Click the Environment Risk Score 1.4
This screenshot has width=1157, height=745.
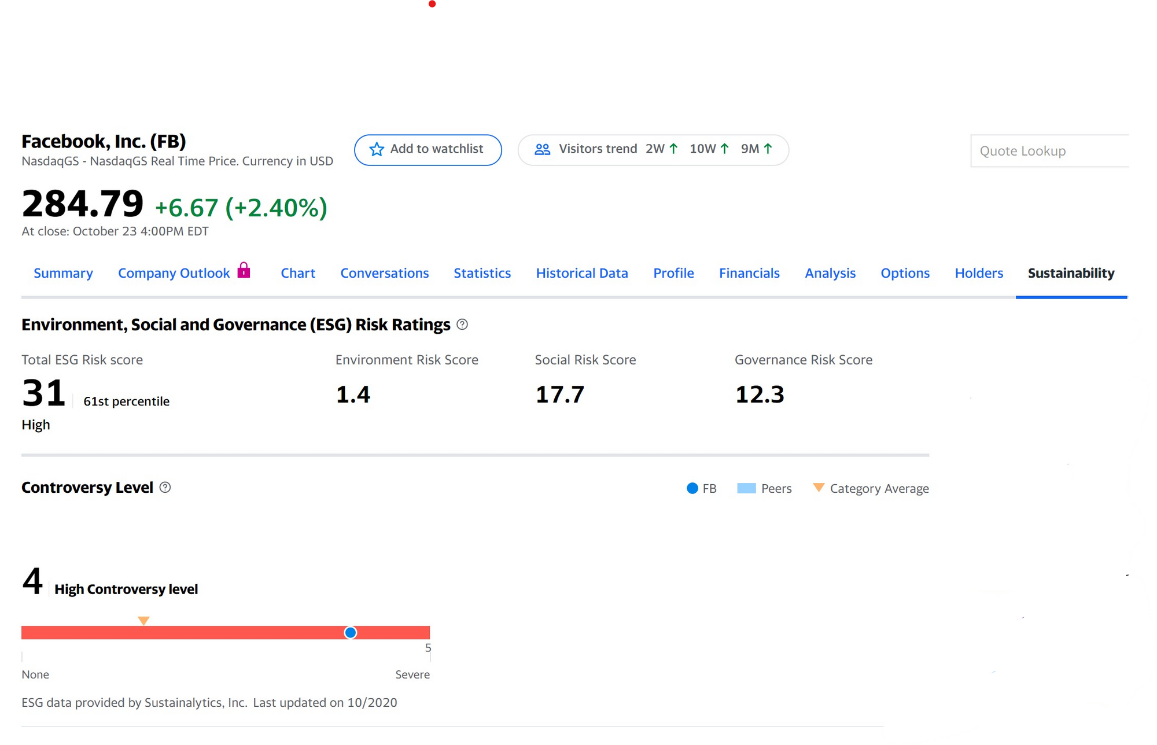coord(353,394)
